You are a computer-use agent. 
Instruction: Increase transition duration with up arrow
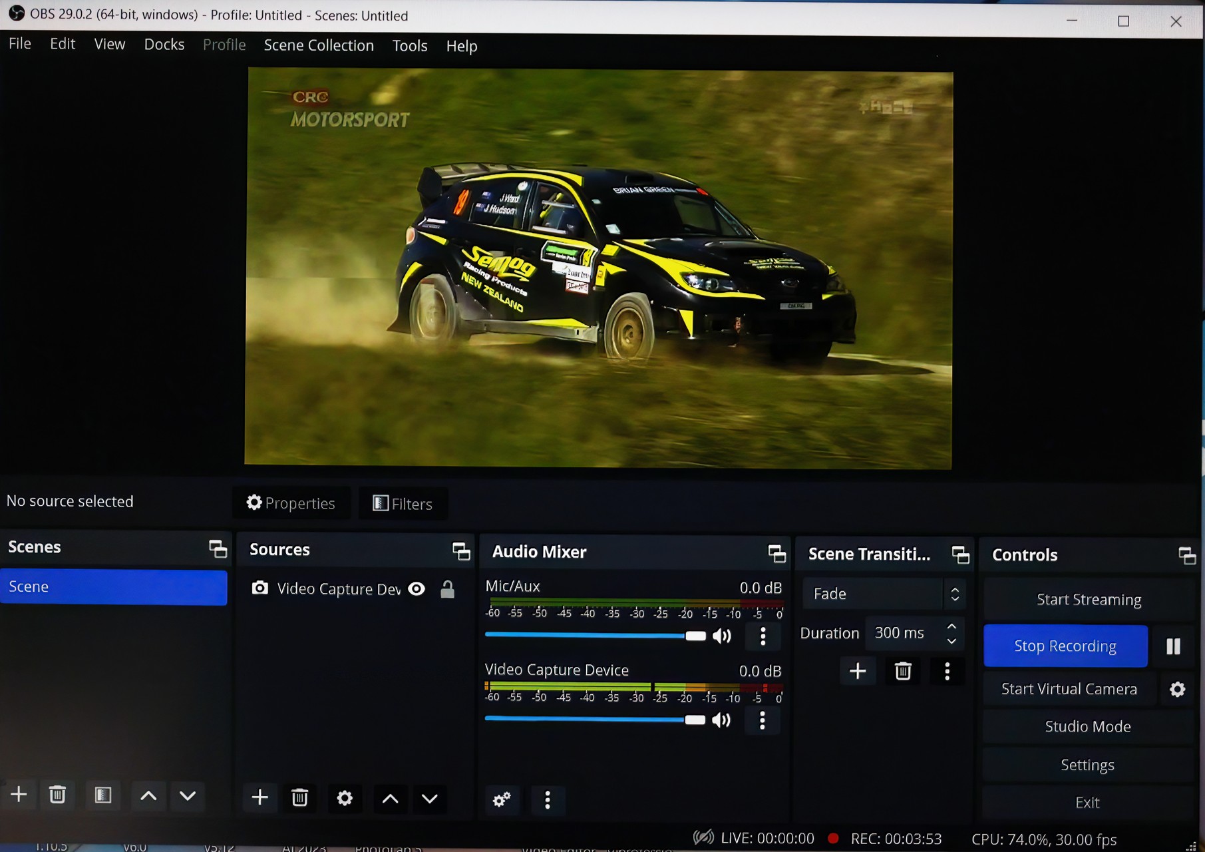952,626
